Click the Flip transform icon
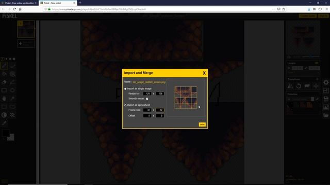 (x=290, y=86)
